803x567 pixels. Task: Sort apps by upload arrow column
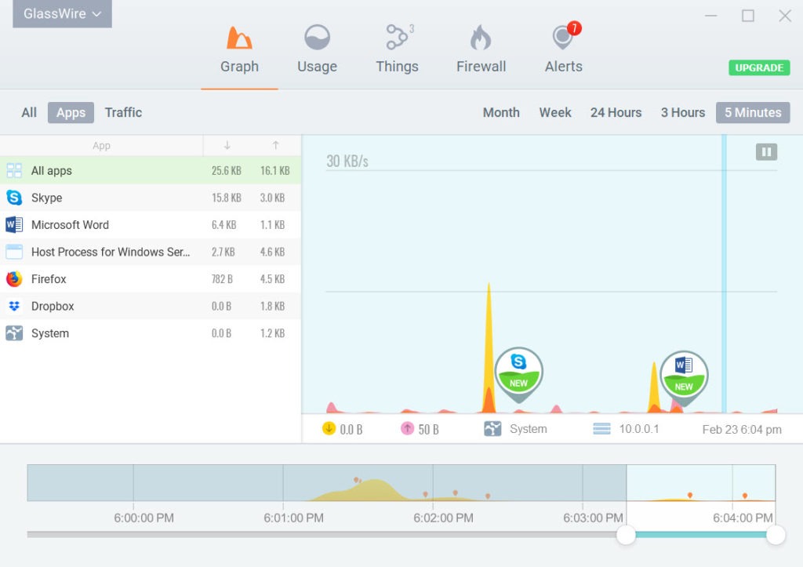[x=275, y=145]
